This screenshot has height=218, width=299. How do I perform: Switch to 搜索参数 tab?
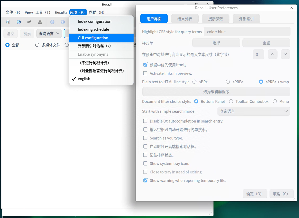pyautogui.click(x=215, y=19)
